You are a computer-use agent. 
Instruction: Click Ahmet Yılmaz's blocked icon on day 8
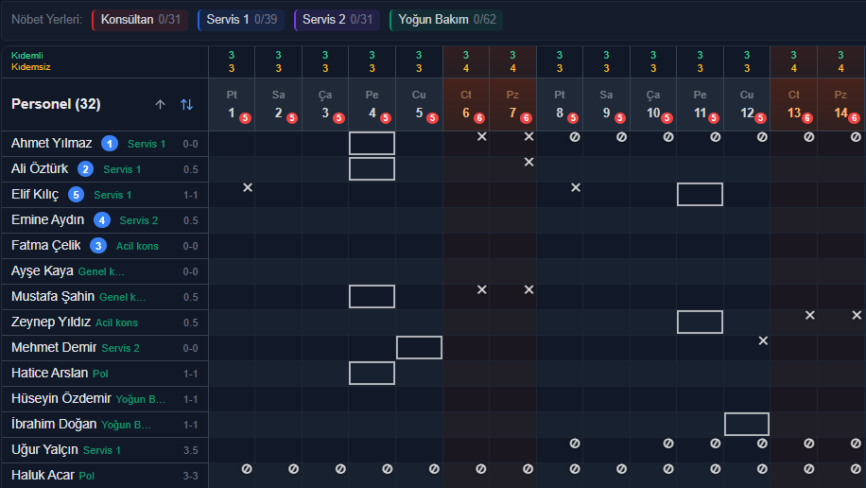click(575, 137)
